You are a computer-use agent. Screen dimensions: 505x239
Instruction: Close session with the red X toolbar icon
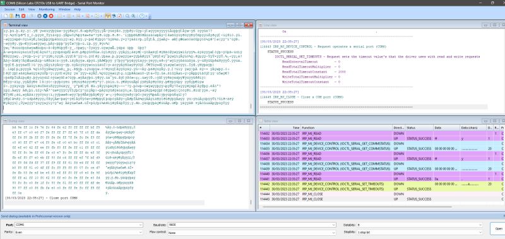pos(23,16)
